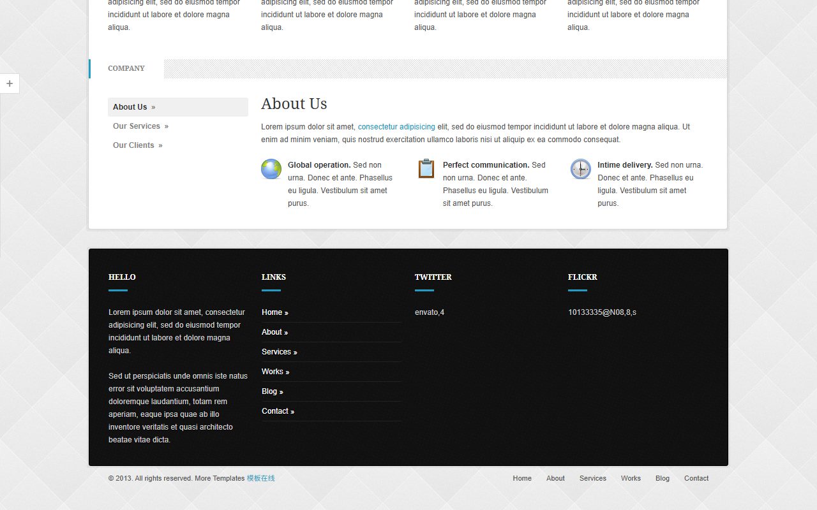817x510 pixels.
Task: Click the Sed ut perspiciatis footer paragraph
Action: click(x=178, y=408)
